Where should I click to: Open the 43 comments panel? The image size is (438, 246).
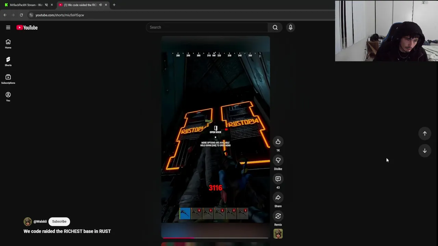point(278,179)
